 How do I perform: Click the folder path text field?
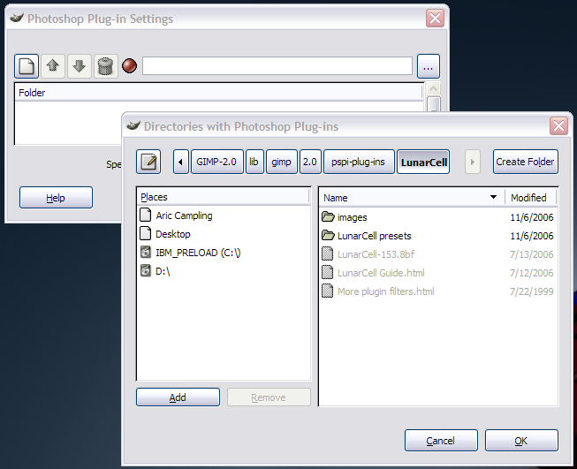click(277, 66)
